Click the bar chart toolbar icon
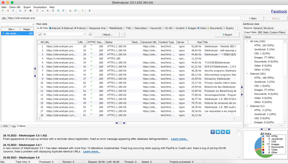Viewport: 288px width, 164px height. (43, 11)
